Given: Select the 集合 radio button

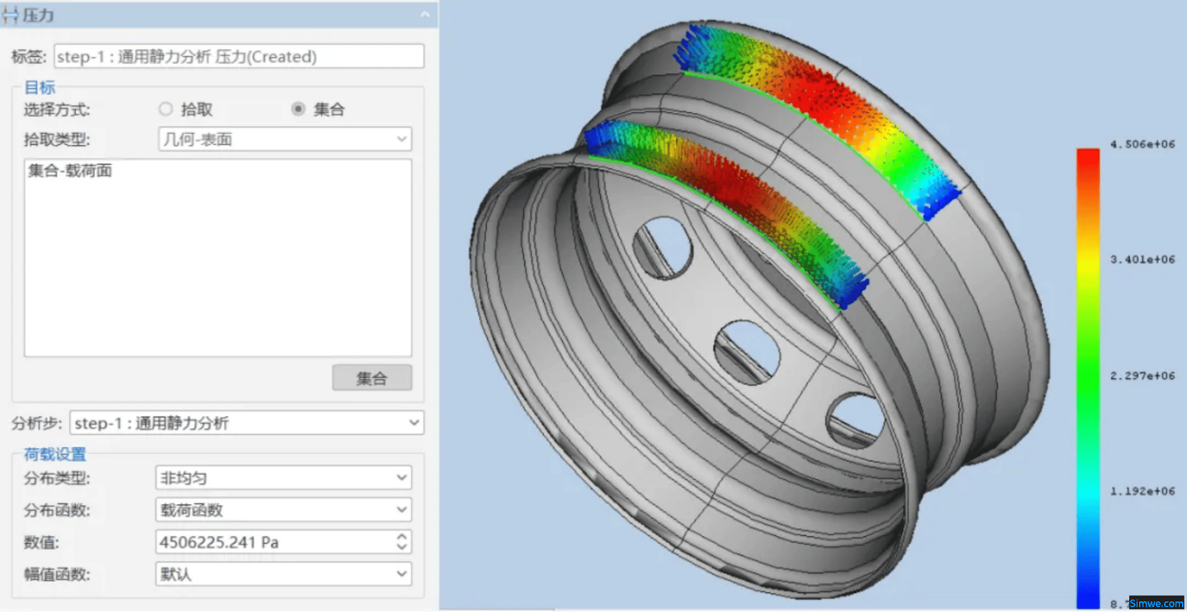Looking at the screenshot, I should tap(298, 109).
